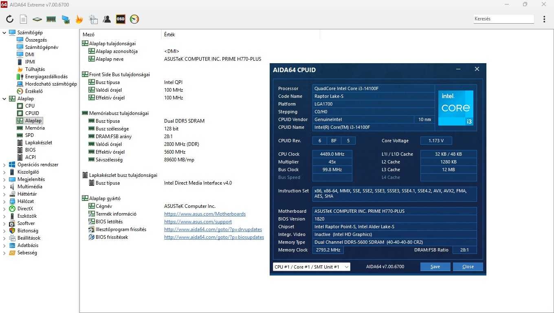
Task: Expand the Kiszolgáló node
Action: tap(4, 172)
